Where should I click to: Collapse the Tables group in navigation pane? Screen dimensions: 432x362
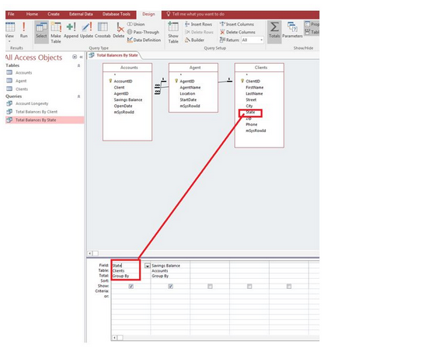pyautogui.click(x=78, y=65)
